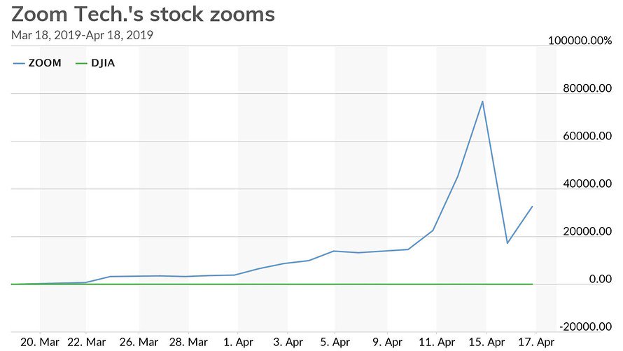Screen dimensions: 623x351
Task: Click the ZOOM line's highest peak point
Action: click(x=482, y=102)
